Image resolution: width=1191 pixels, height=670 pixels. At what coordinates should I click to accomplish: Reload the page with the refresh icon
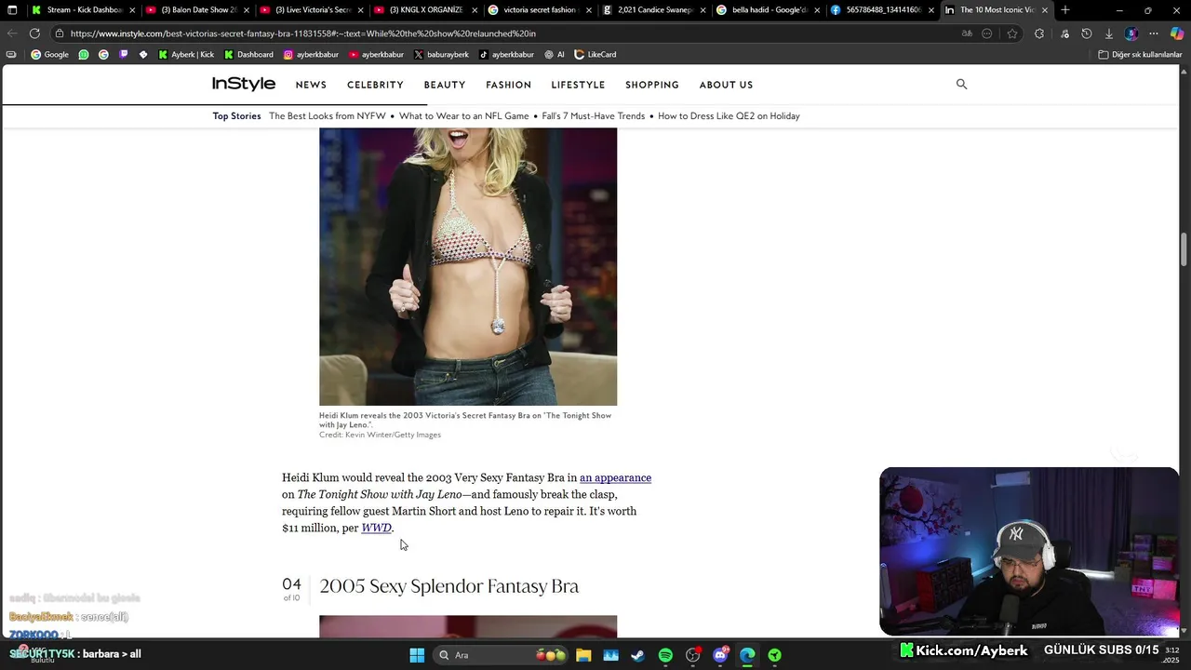[x=34, y=33]
